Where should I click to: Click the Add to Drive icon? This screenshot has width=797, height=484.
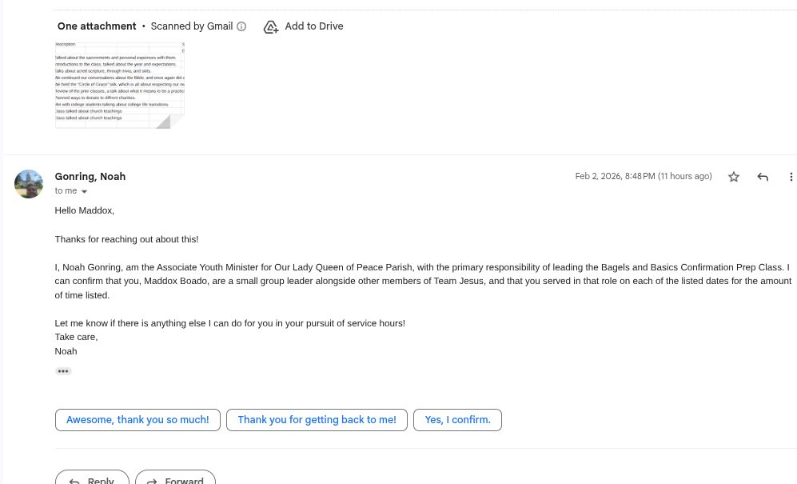coord(271,26)
